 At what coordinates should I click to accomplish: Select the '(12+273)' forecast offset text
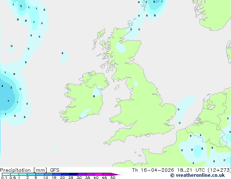pyautogui.click(x=219, y=170)
